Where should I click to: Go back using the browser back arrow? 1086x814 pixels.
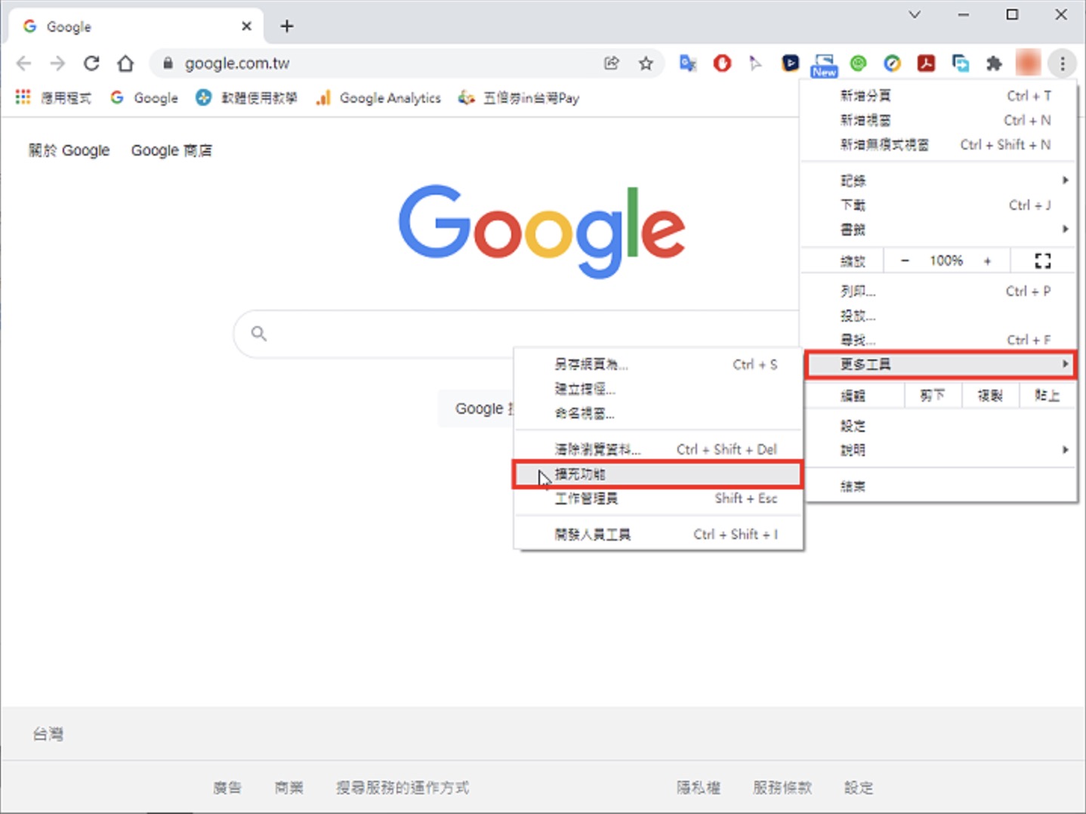tap(23, 63)
